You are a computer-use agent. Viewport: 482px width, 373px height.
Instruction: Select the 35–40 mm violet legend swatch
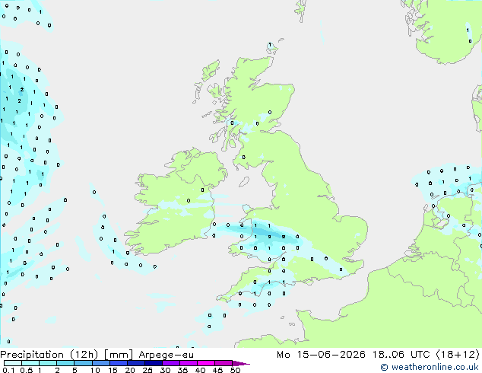tap(189, 363)
